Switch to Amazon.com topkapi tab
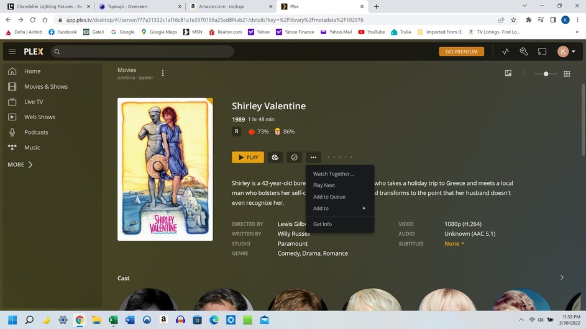Screen dimensions: 586x329 pos(231,6)
